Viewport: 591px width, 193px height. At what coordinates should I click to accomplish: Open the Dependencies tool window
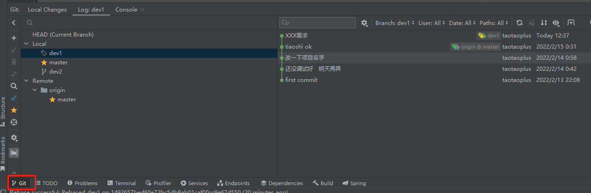tap(282, 183)
